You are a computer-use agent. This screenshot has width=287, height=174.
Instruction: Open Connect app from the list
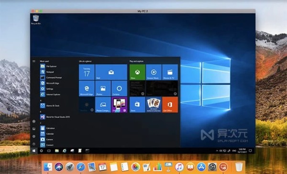pyautogui.click(x=47, y=145)
